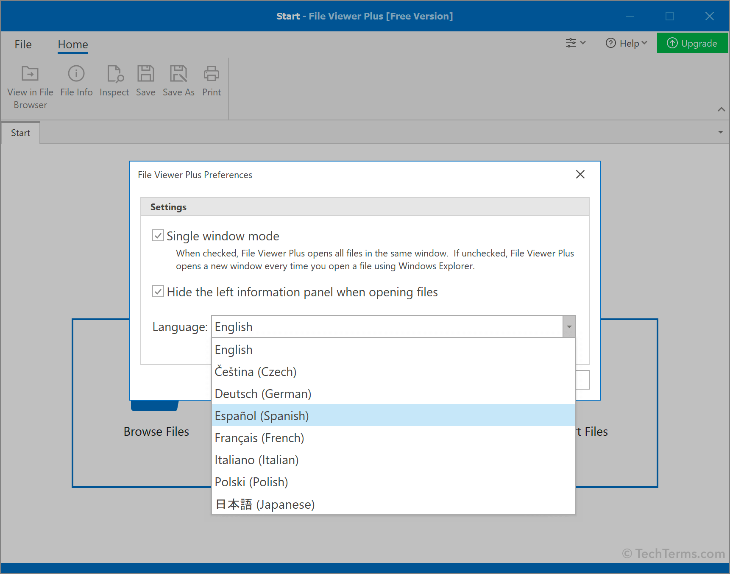Select Čeština (Czech) language option
This screenshot has width=730, height=574.
[393, 372]
